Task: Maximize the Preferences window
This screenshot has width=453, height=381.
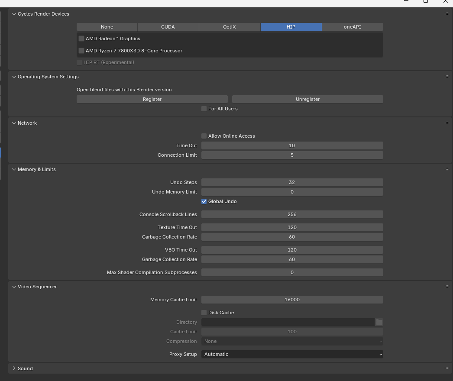Action: (x=426, y=1)
